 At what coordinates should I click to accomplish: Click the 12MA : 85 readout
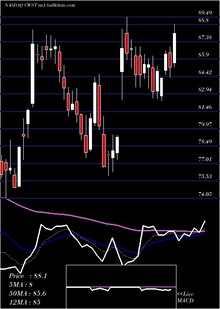(x=25, y=302)
